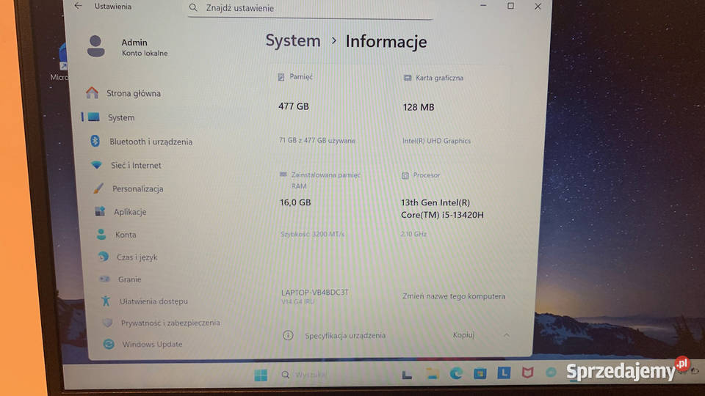Viewport: 705px width, 396px height.
Task: Click the 128 MB graphics memory value
Action: 419,107
